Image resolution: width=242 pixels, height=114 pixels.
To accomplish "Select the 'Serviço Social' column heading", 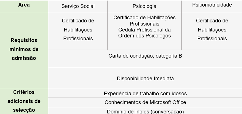I will pyautogui.click(x=78, y=6).
